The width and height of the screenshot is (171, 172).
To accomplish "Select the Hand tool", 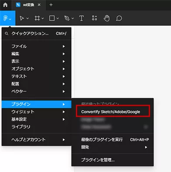I will [106, 18].
